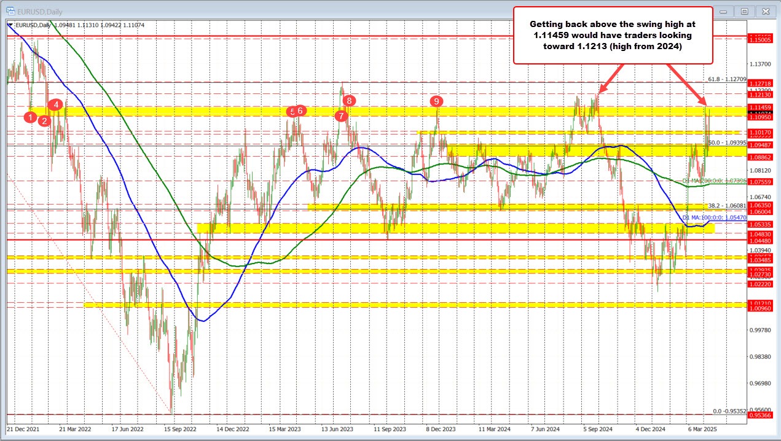Click marker 9 above the December 2023 swing high

(x=438, y=102)
